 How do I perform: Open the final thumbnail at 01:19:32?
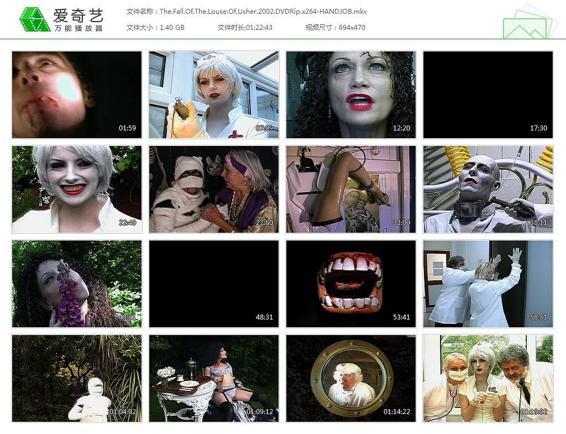(488, 378)
